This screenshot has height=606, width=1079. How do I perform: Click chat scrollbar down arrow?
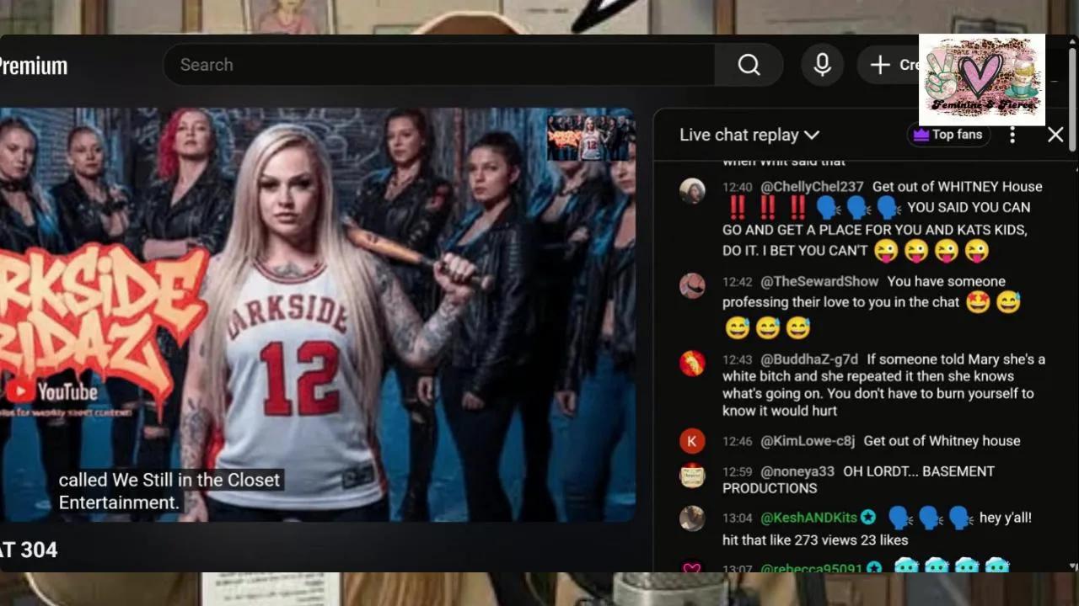pyautogui.click(x=1072, y=566)
